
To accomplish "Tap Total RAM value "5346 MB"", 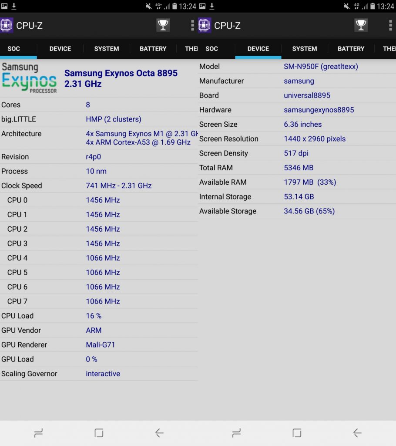I will [299, 168].
